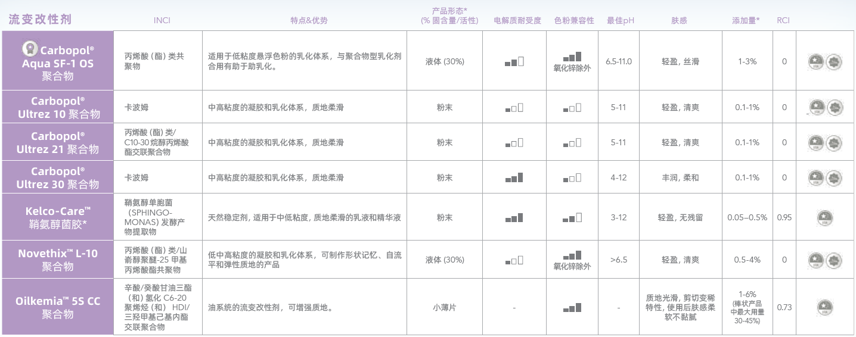Select the 特点&优势 column header
This screenshot has height=337, width=856.
click(309, 20)
